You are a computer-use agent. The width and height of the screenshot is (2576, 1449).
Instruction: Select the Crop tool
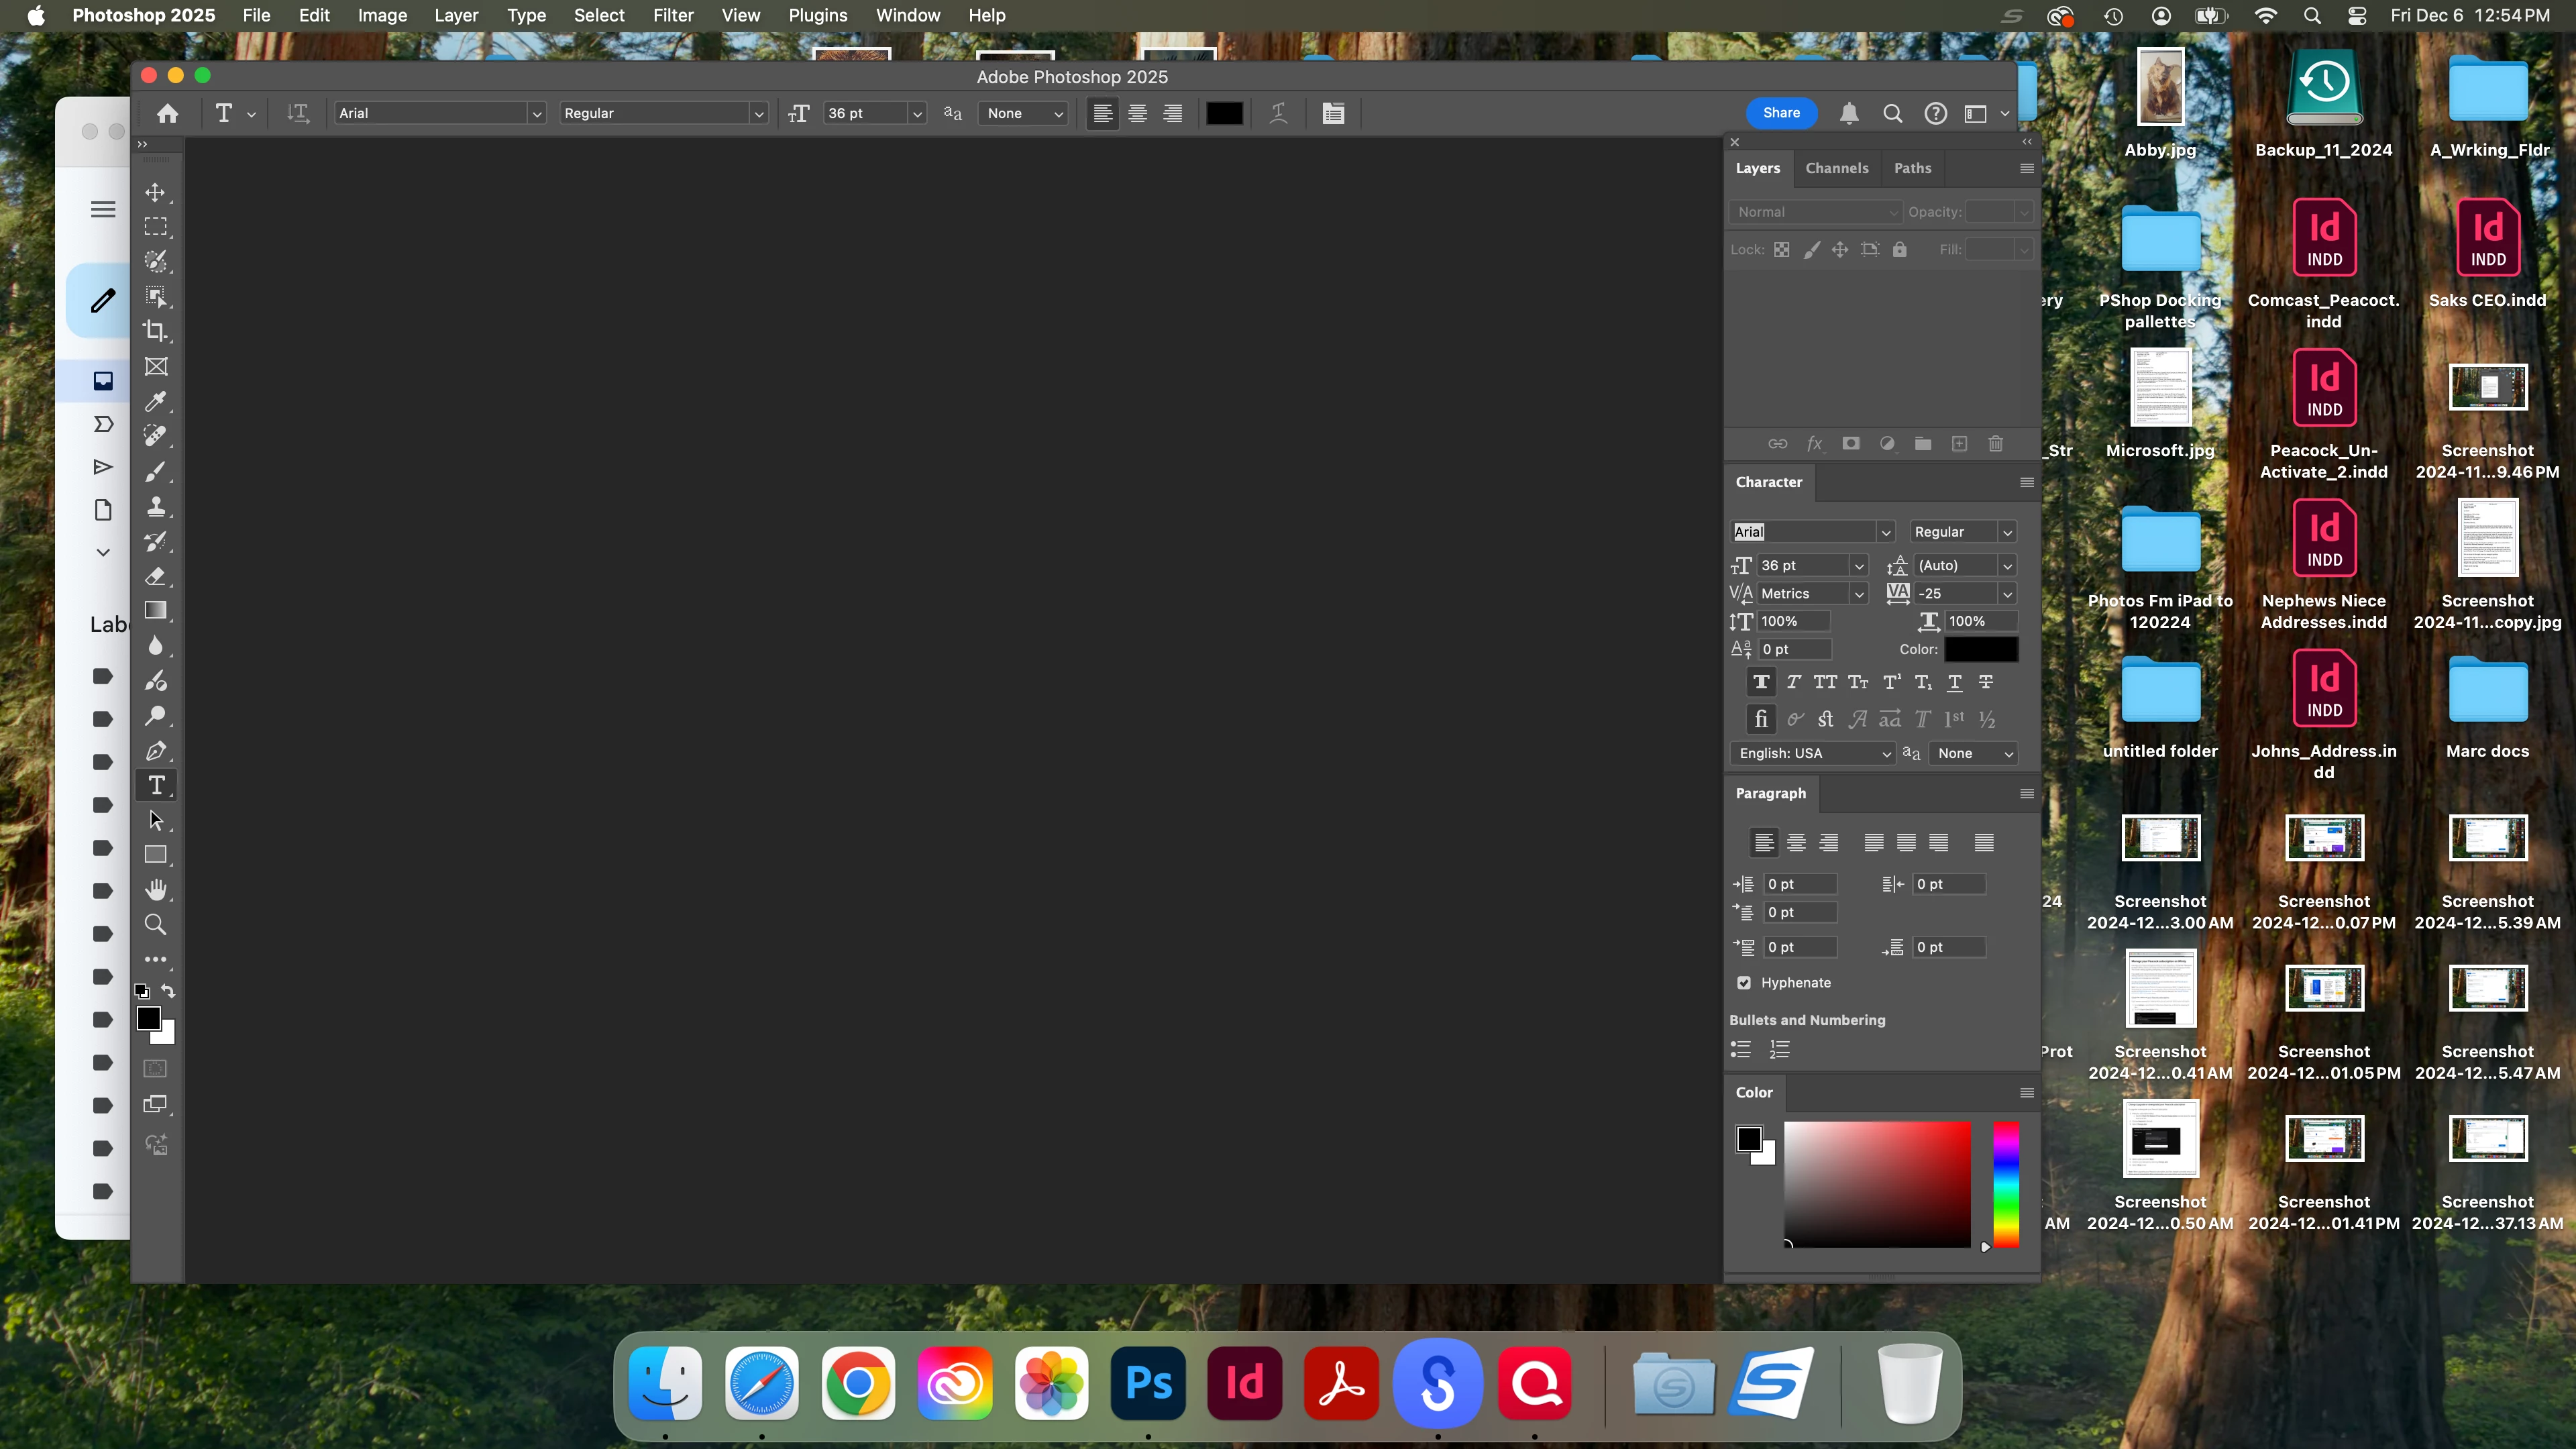click(x=155, y=331)
